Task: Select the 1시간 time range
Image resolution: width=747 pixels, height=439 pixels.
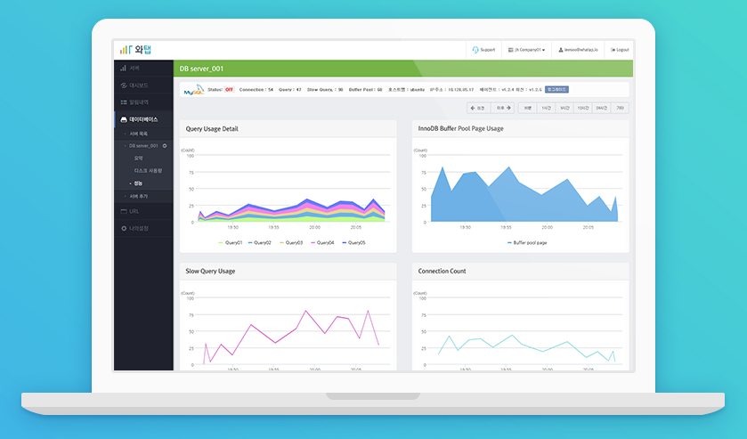Action: click(546, 109)
